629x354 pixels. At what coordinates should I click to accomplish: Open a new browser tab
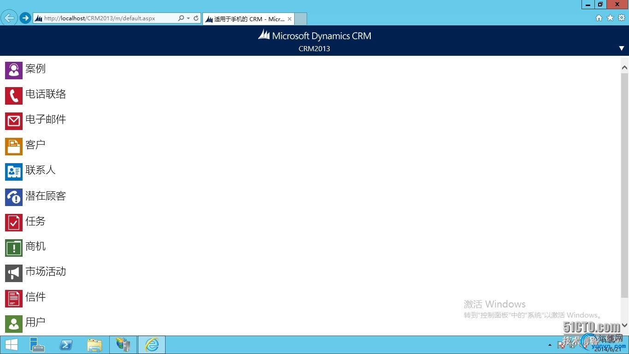click(301, 19)
